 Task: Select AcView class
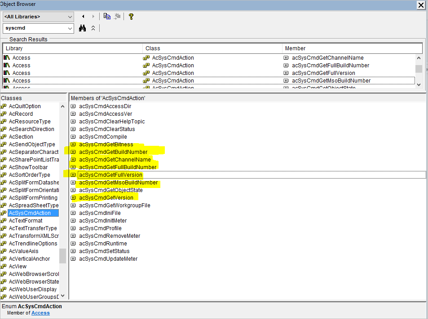(x=18, y=267)
